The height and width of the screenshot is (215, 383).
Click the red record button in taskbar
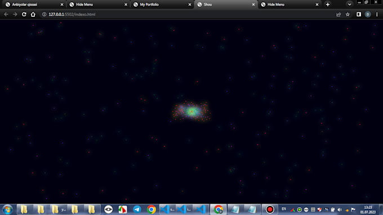270,209
